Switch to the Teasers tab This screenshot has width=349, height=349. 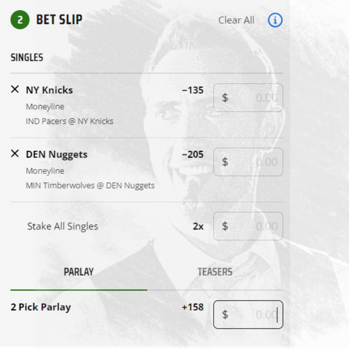point(215,272)
